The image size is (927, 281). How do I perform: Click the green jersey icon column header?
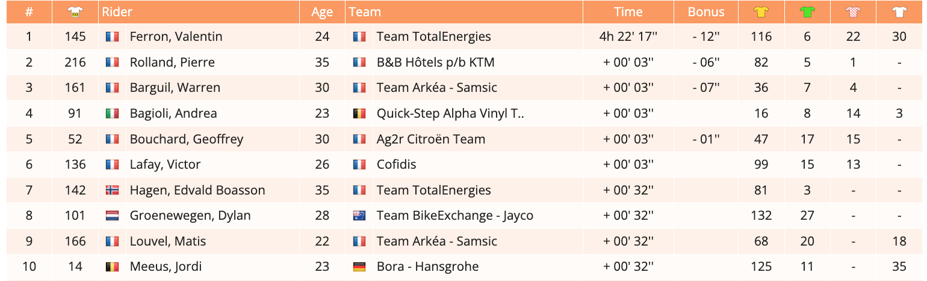click(x=807, y=11)
